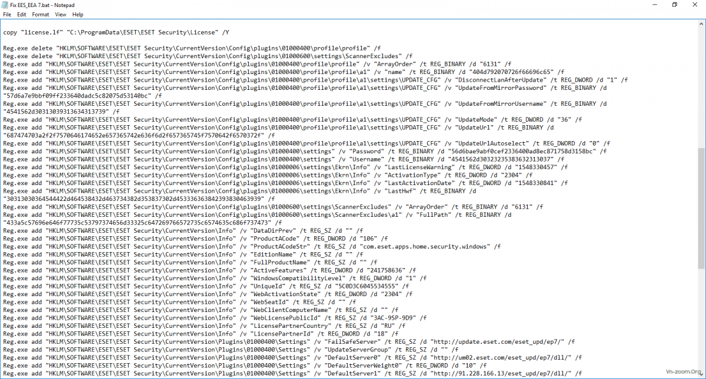Click the update.eset.com FailSafeServer URL text
Image resolution: width=706 pixels, height=379 pixels.
click(x=499, y=341)
